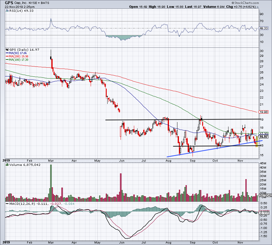Click the yellow-highlighted latest candlestick
The image size is (272, 245).
coord(257,141)
